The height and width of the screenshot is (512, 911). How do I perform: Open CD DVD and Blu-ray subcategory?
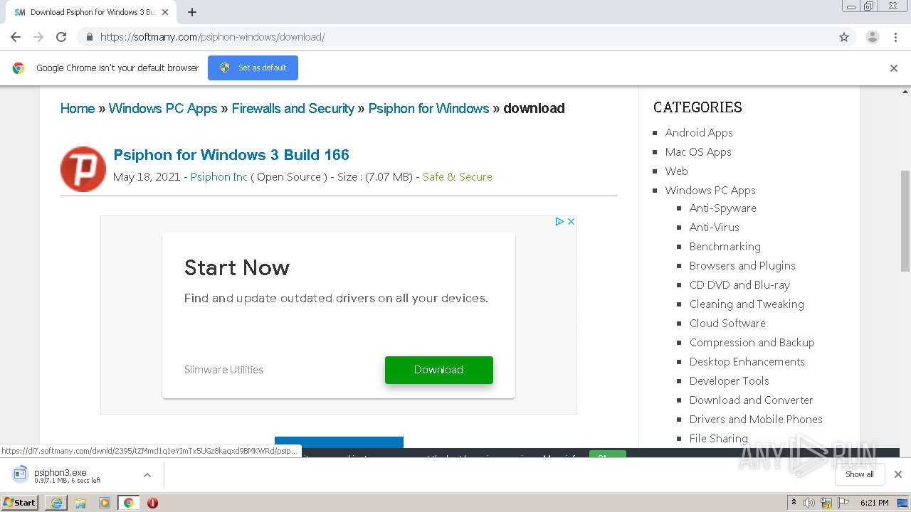(739, 285)
